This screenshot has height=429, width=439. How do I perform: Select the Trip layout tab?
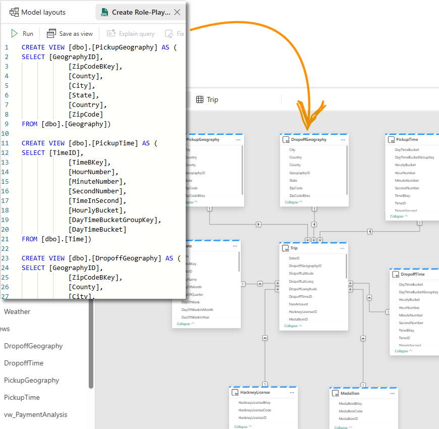pyautogui.click(x=207, y=100)
